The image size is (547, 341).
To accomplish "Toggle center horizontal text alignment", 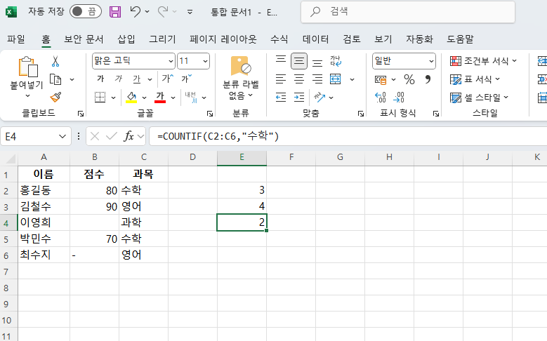I will [x=299, y=79].
